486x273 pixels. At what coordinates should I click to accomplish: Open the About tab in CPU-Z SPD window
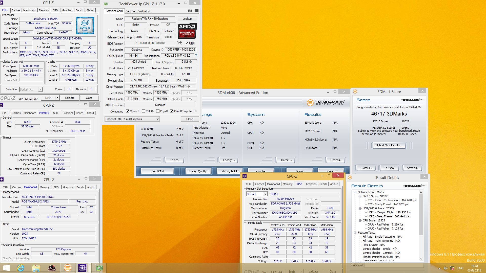point(334,184)
